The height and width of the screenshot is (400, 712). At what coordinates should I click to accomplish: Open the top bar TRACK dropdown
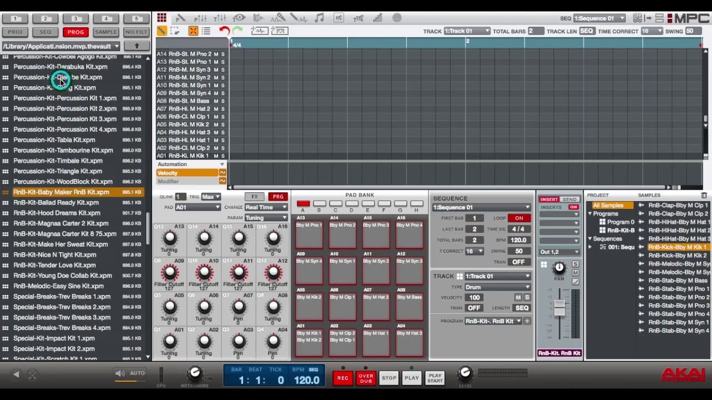click(467, 31)
